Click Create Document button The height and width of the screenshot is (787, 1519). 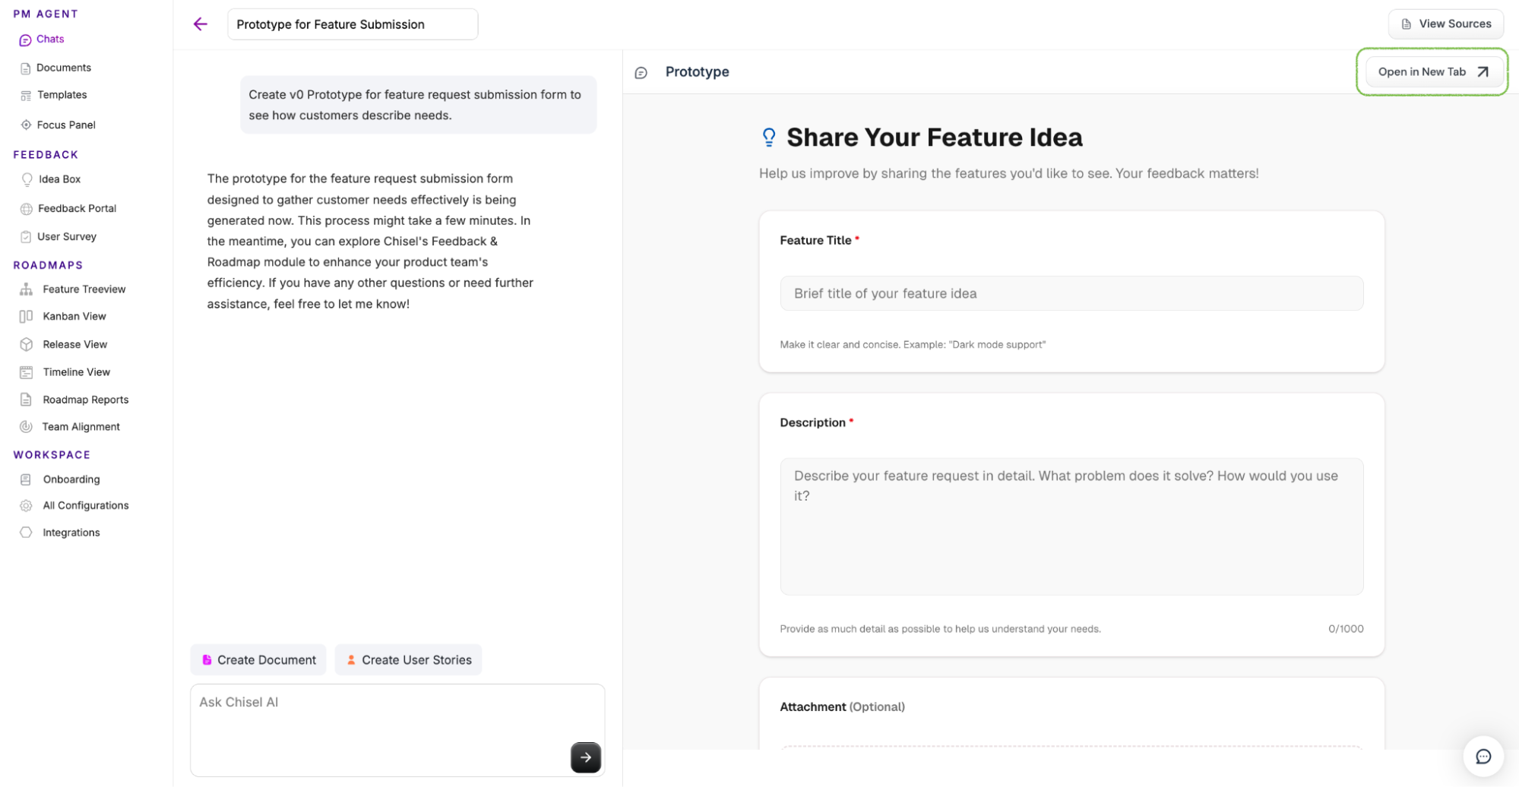pos(258,660)
